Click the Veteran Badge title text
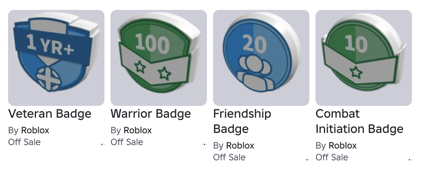 (x=50, y=114)
